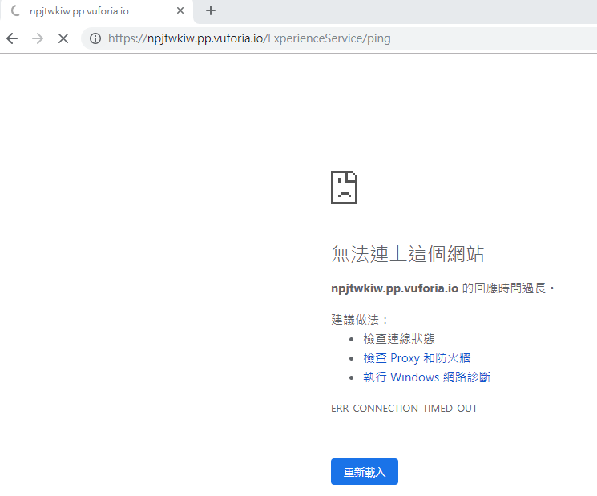Open a new tab with plus button
The width and height of the screenshot is (597, 496).
click(211, 10)
